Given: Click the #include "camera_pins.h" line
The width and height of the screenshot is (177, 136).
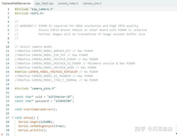Looking at the screenshot, I should tap(35, 89).
